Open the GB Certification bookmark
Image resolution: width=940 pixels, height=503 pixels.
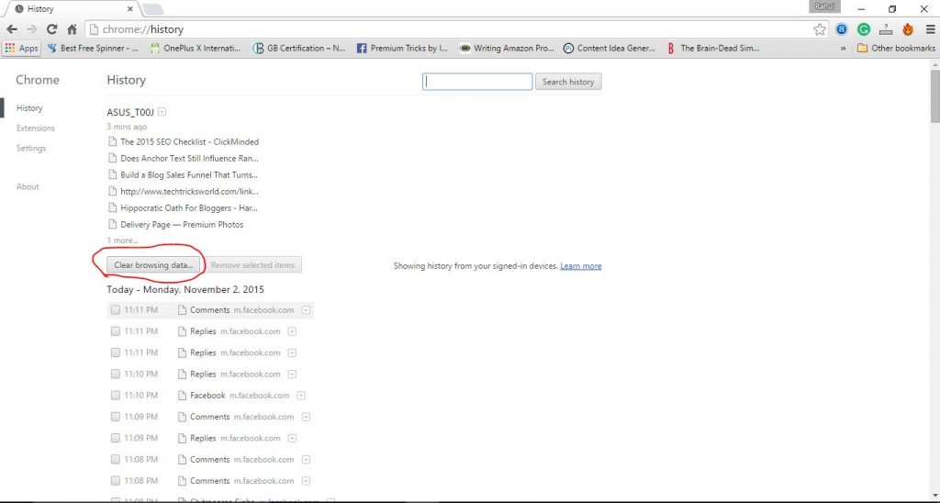click(299, 48)
